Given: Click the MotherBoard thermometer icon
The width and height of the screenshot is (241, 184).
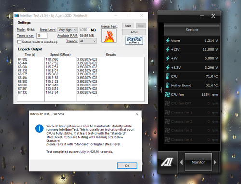Looking at the screenshot, I should 167,85.
